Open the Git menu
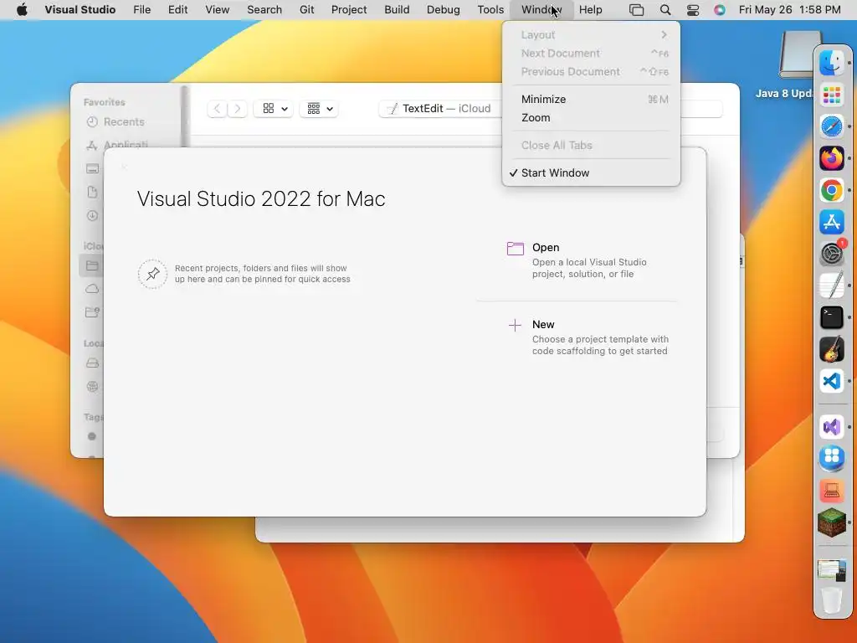Screen dimensions: 857x643 point(306,10)
